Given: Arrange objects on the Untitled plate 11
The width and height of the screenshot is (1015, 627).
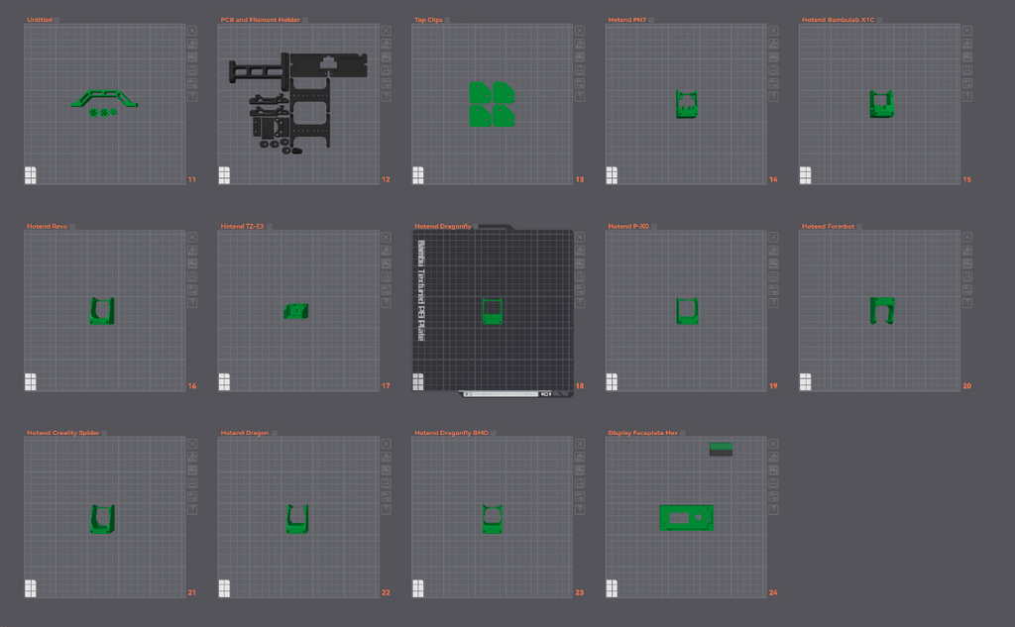Looking at the screenshot, I should coord(192,56).
